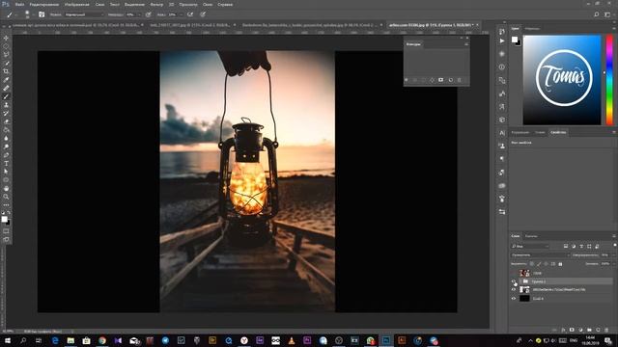Switch to the Стили tab
The height and width of the screenshot is (347, 618).
[x=540, y=133]
